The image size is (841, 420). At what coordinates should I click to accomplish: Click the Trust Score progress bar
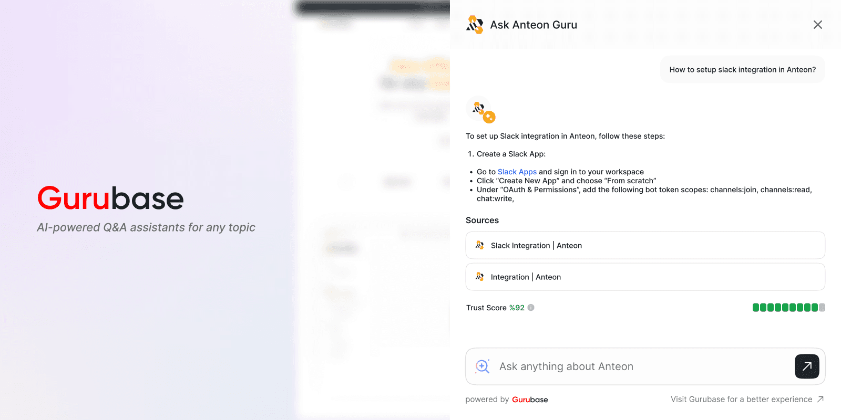[x=788, y=308]
